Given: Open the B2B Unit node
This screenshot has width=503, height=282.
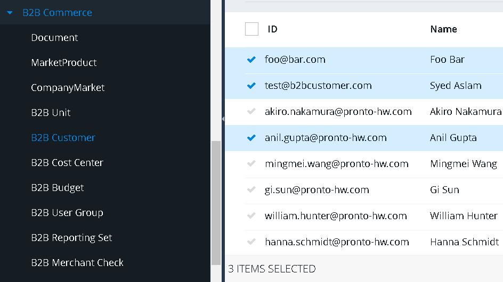Looking at the screenshot, I should 51,112.
